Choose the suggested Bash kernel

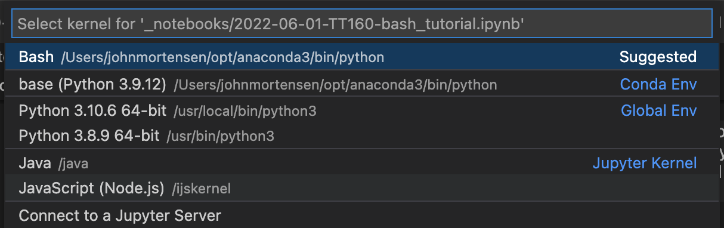tap(361, 57)
